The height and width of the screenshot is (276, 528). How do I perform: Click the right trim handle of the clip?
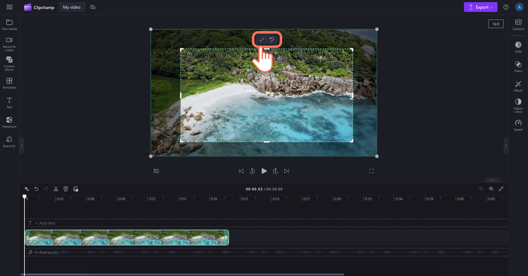pyautogui.click(x=227, y=238)
